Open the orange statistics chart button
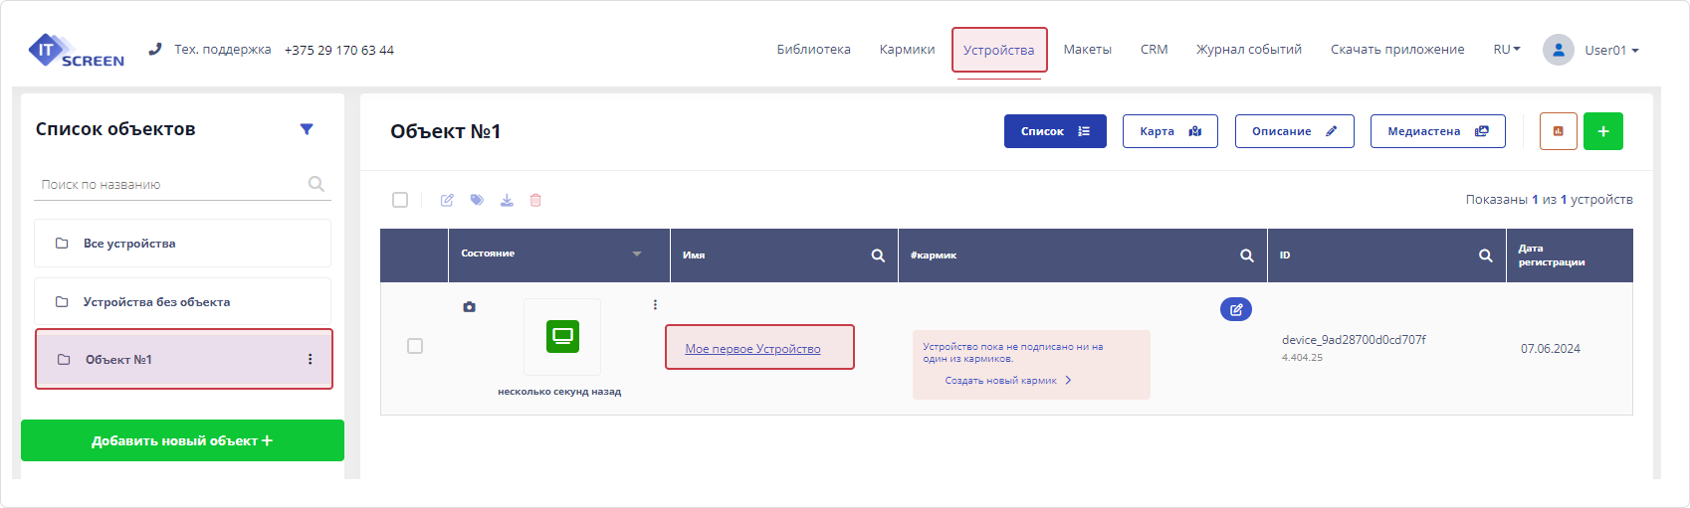Screen dimensions: 1690x508 coord(1558,131)
